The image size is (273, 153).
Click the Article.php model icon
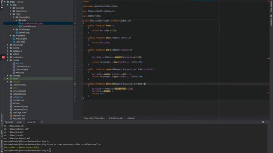tap(14, 39)
